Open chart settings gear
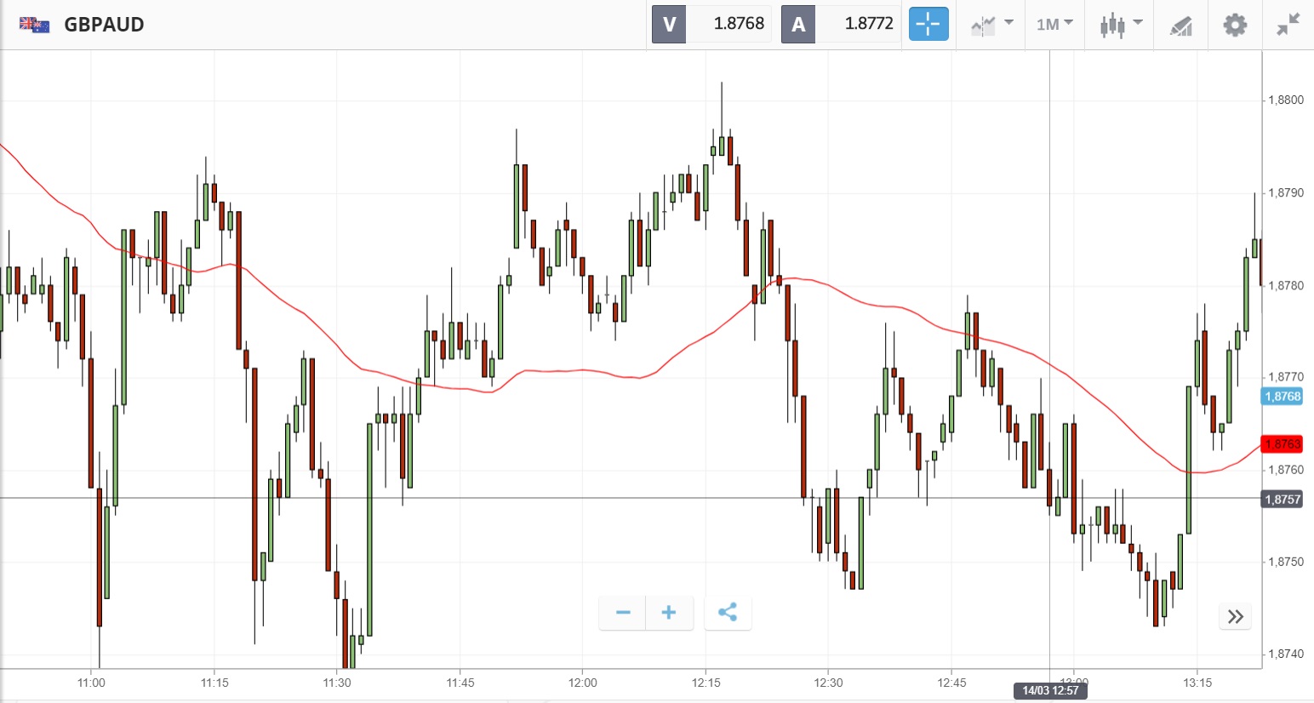This screenshot has height=703, width=1314. coord(1235,24)
